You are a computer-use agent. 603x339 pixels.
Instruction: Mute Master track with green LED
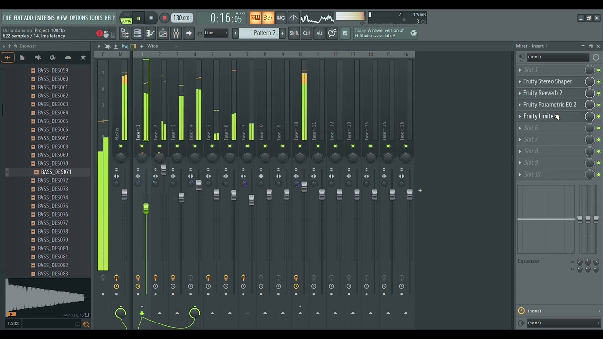click(121, 146)
